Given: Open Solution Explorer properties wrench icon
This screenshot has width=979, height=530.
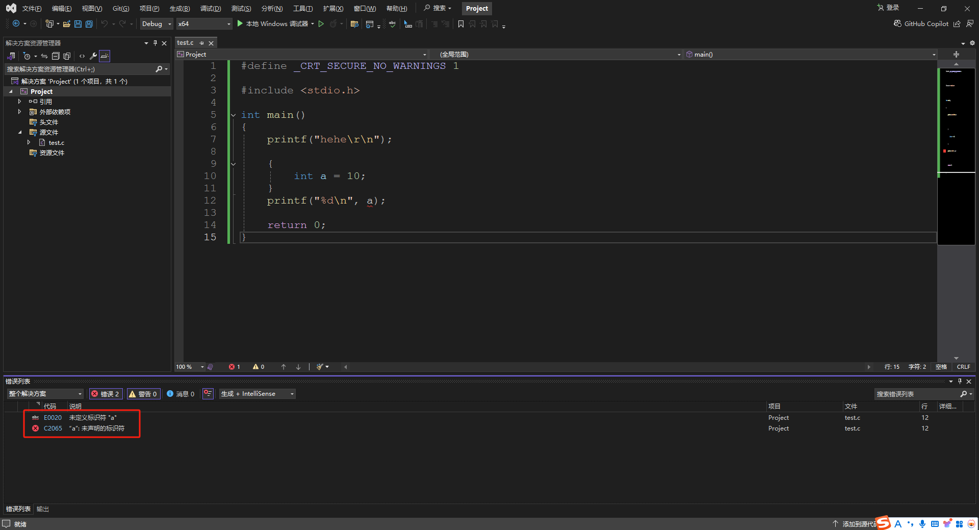Looking at the screenshot, I should coord(93,56).
